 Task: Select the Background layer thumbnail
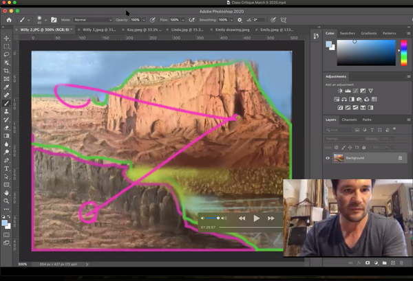tap(339, 158)
